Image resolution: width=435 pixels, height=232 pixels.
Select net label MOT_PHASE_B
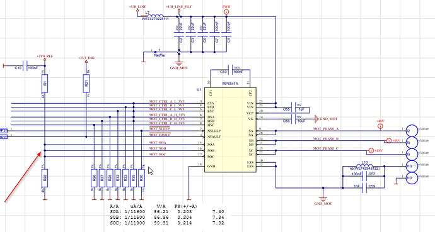coord(326,139)
